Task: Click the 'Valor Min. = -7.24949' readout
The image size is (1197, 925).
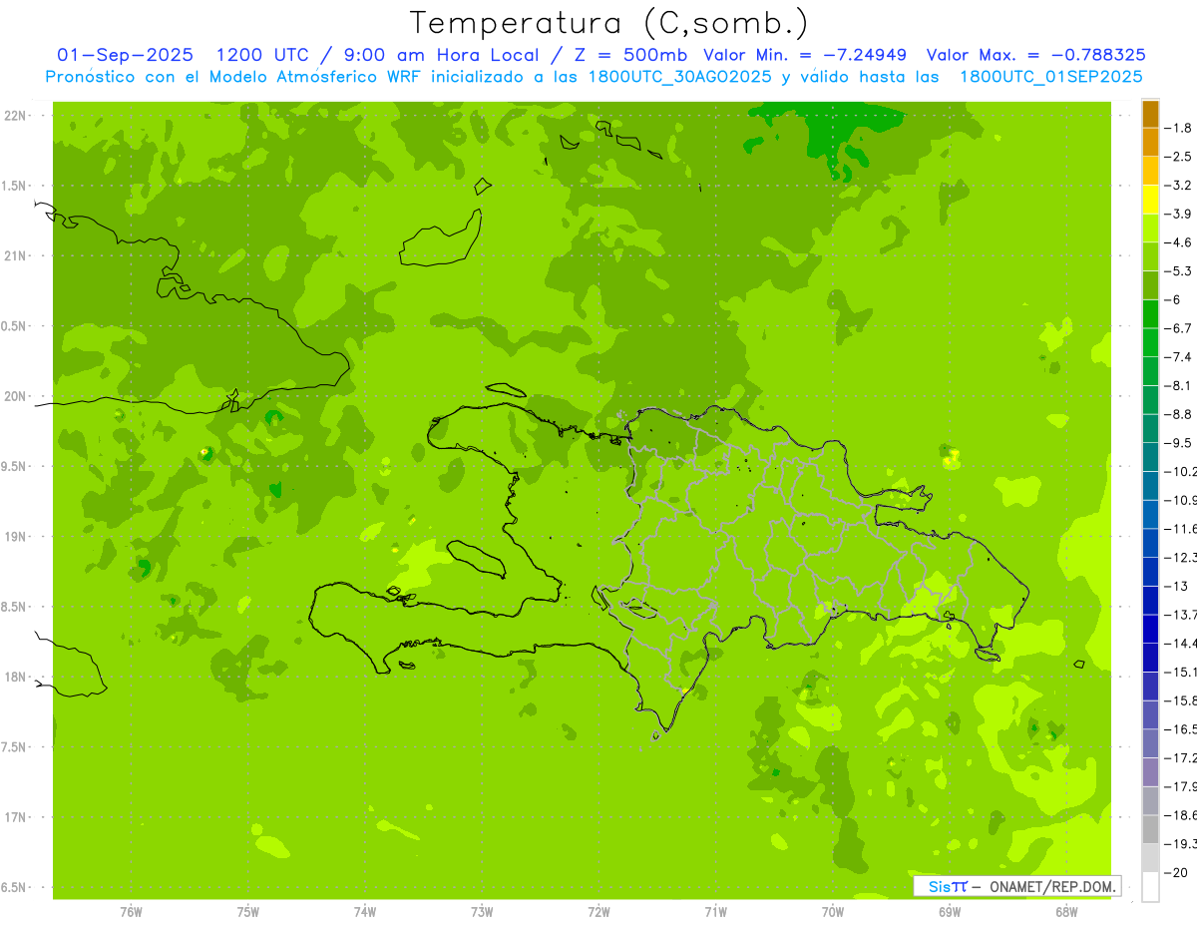Action: [x=805, y=55]
